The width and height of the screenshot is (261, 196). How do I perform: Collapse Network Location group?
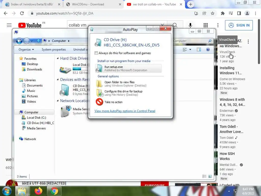[x=58, y=101]
